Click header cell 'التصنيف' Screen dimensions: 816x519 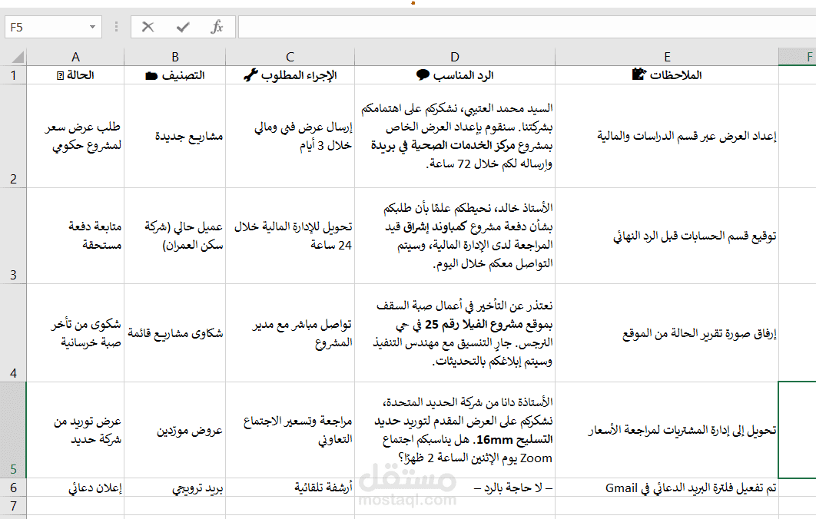175,75
